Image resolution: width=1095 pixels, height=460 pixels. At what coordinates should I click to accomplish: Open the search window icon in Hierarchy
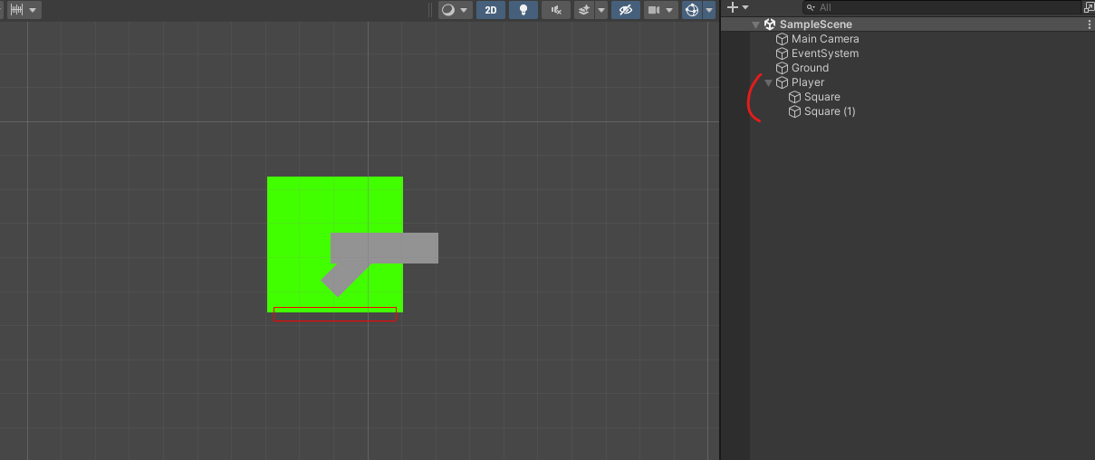(x=1089, y=7)
